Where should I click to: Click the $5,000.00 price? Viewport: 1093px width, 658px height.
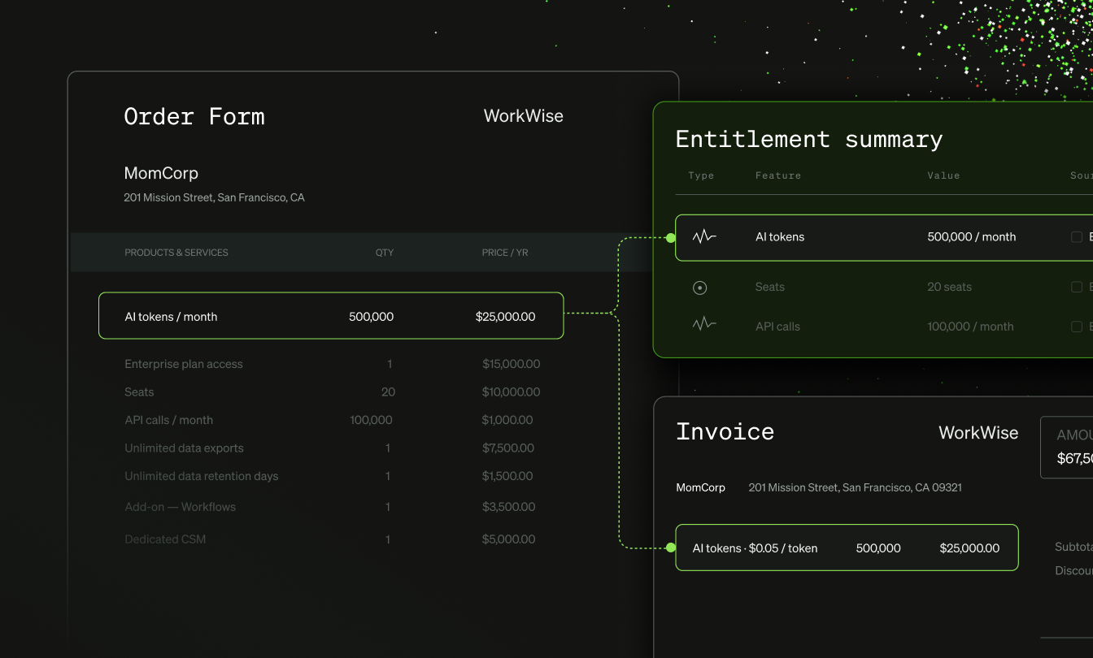tap(509, 539)
